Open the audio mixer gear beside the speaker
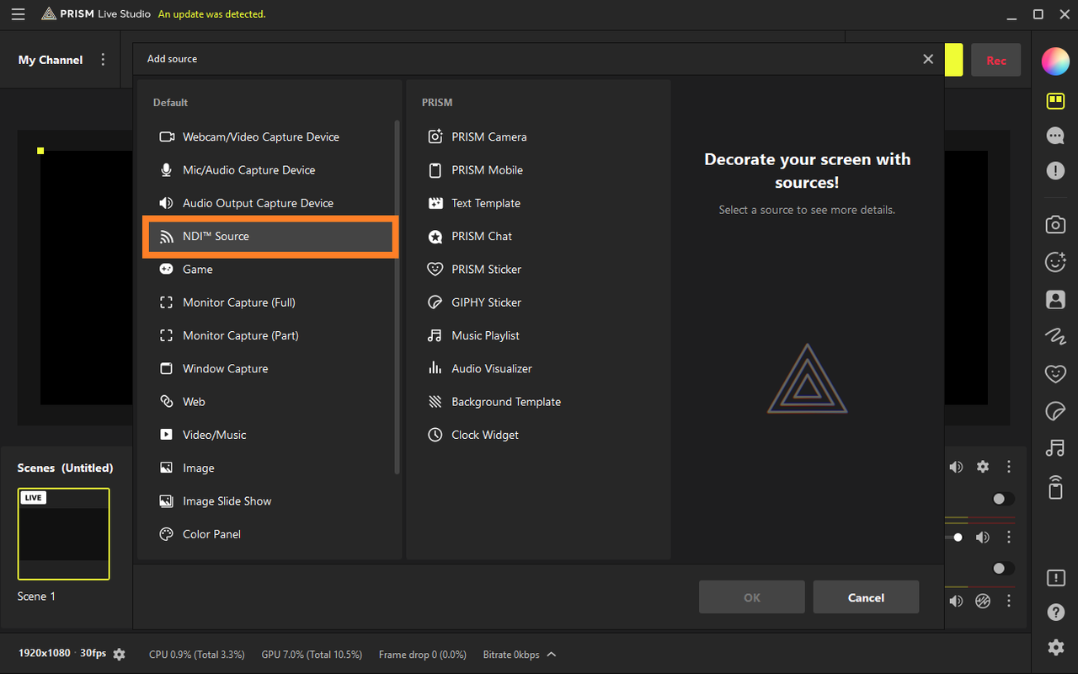The height and width of the screenshot is (674, 1078). 982,467
